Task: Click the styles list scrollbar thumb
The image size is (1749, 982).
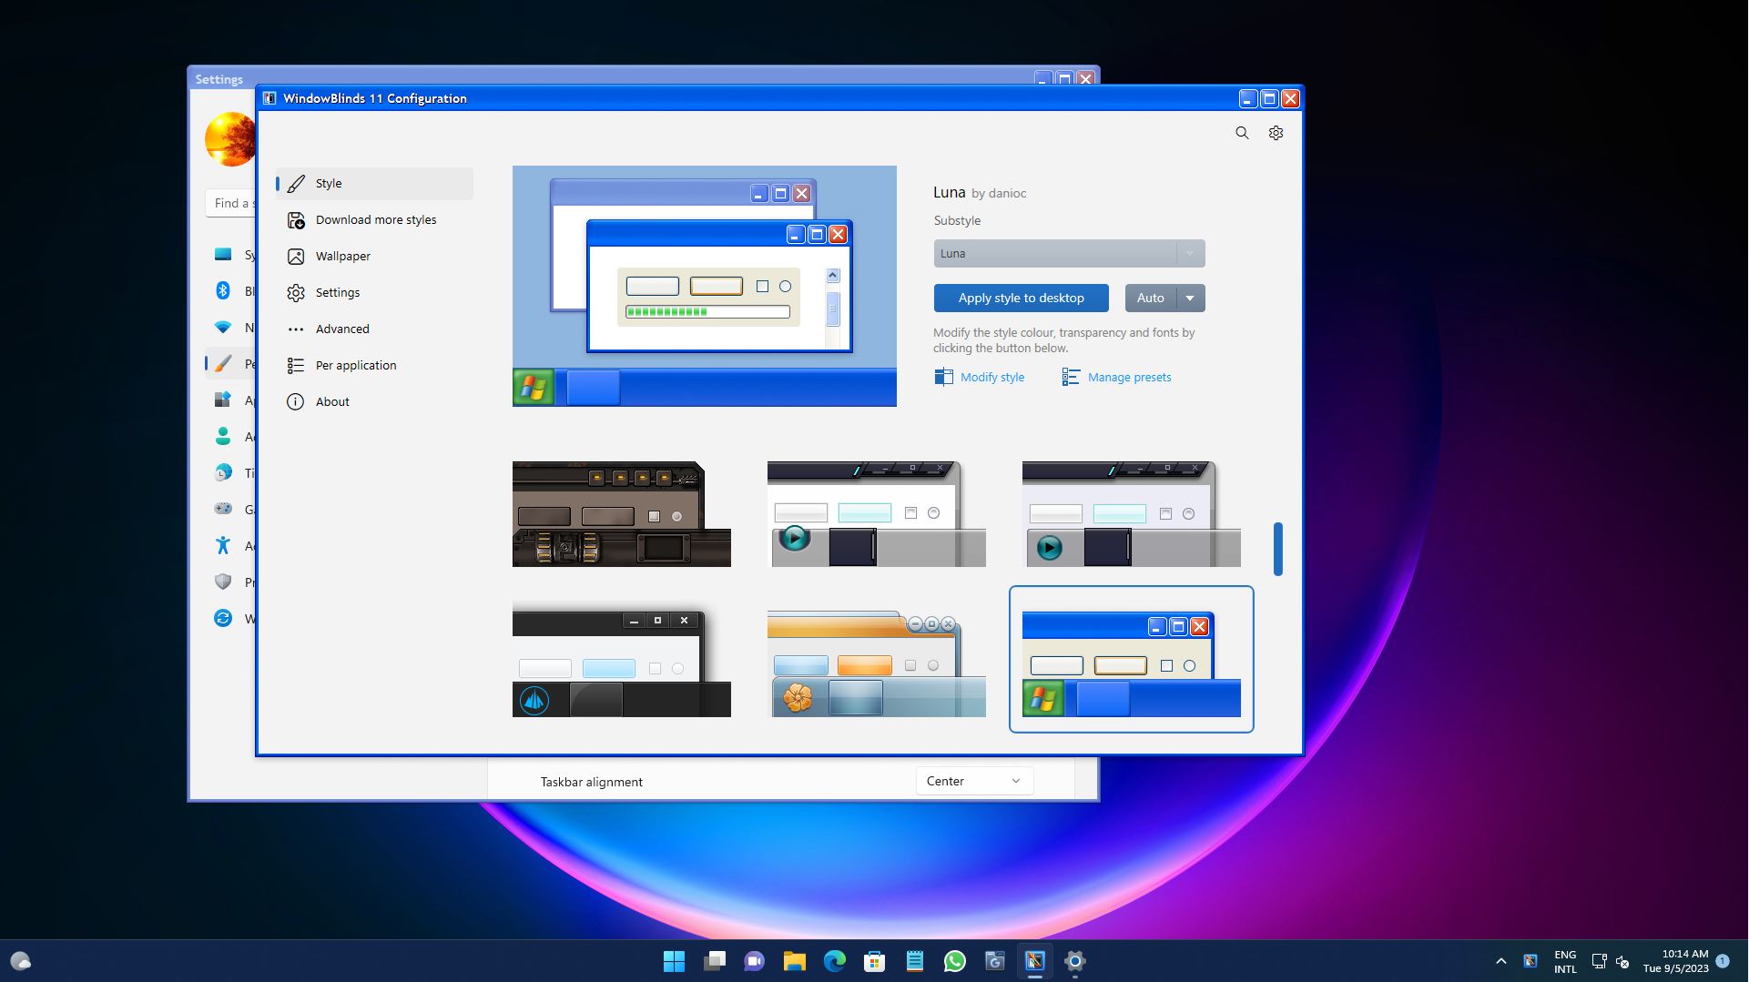Action: (1278, 549)
